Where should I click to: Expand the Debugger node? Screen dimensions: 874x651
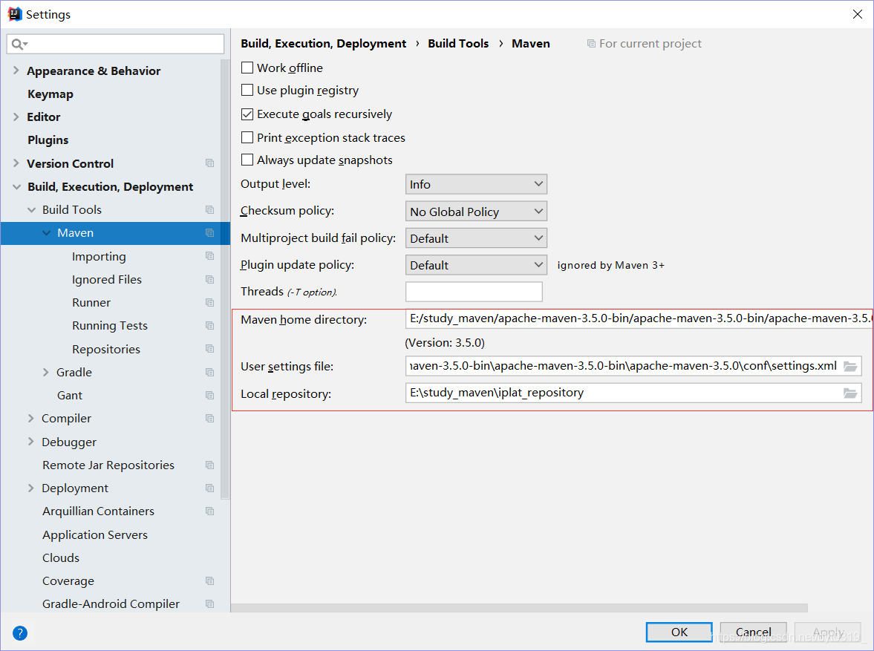31,442
